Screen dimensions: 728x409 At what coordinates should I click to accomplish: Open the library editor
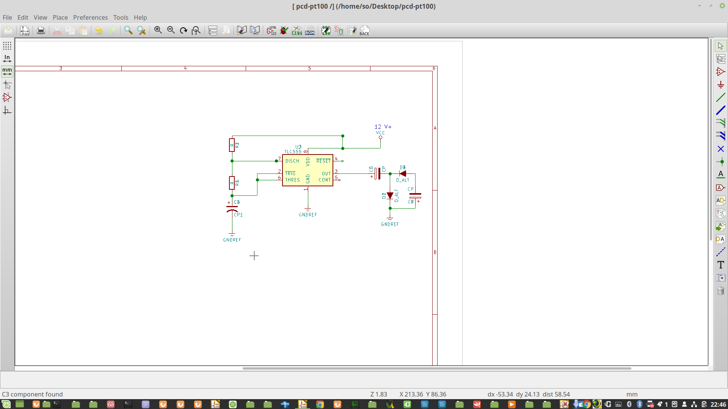coord(242,31)
